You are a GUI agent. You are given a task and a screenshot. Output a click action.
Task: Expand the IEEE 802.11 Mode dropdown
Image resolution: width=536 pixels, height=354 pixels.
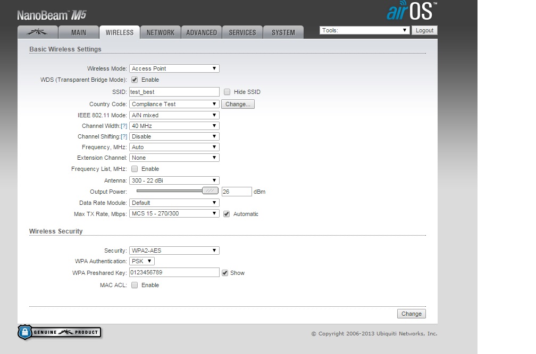tap(174, 115)
